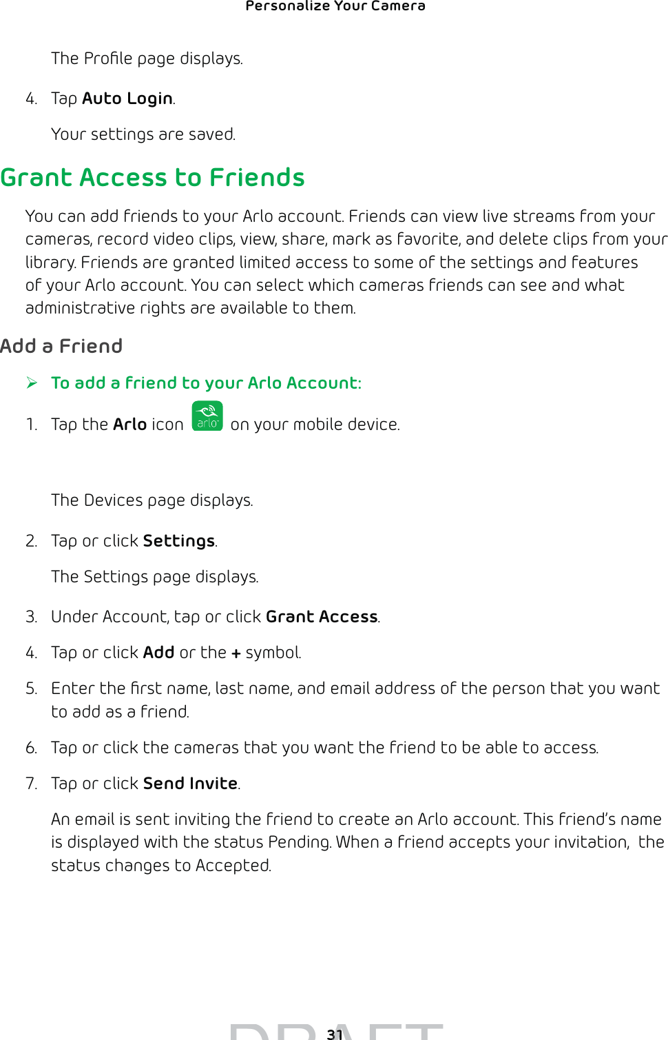Click "The Profile page displays." line
The width and height of the screenshot is (668, 1040).
[x=147, y=59]
